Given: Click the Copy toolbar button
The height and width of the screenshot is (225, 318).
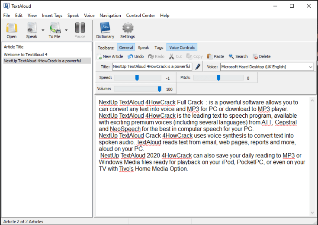Looking at the screenshot, I should 194,56.
